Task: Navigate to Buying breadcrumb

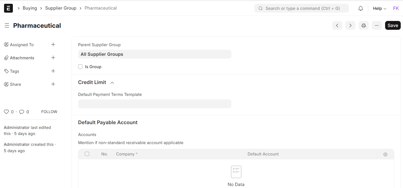Action: pos(30,8)
